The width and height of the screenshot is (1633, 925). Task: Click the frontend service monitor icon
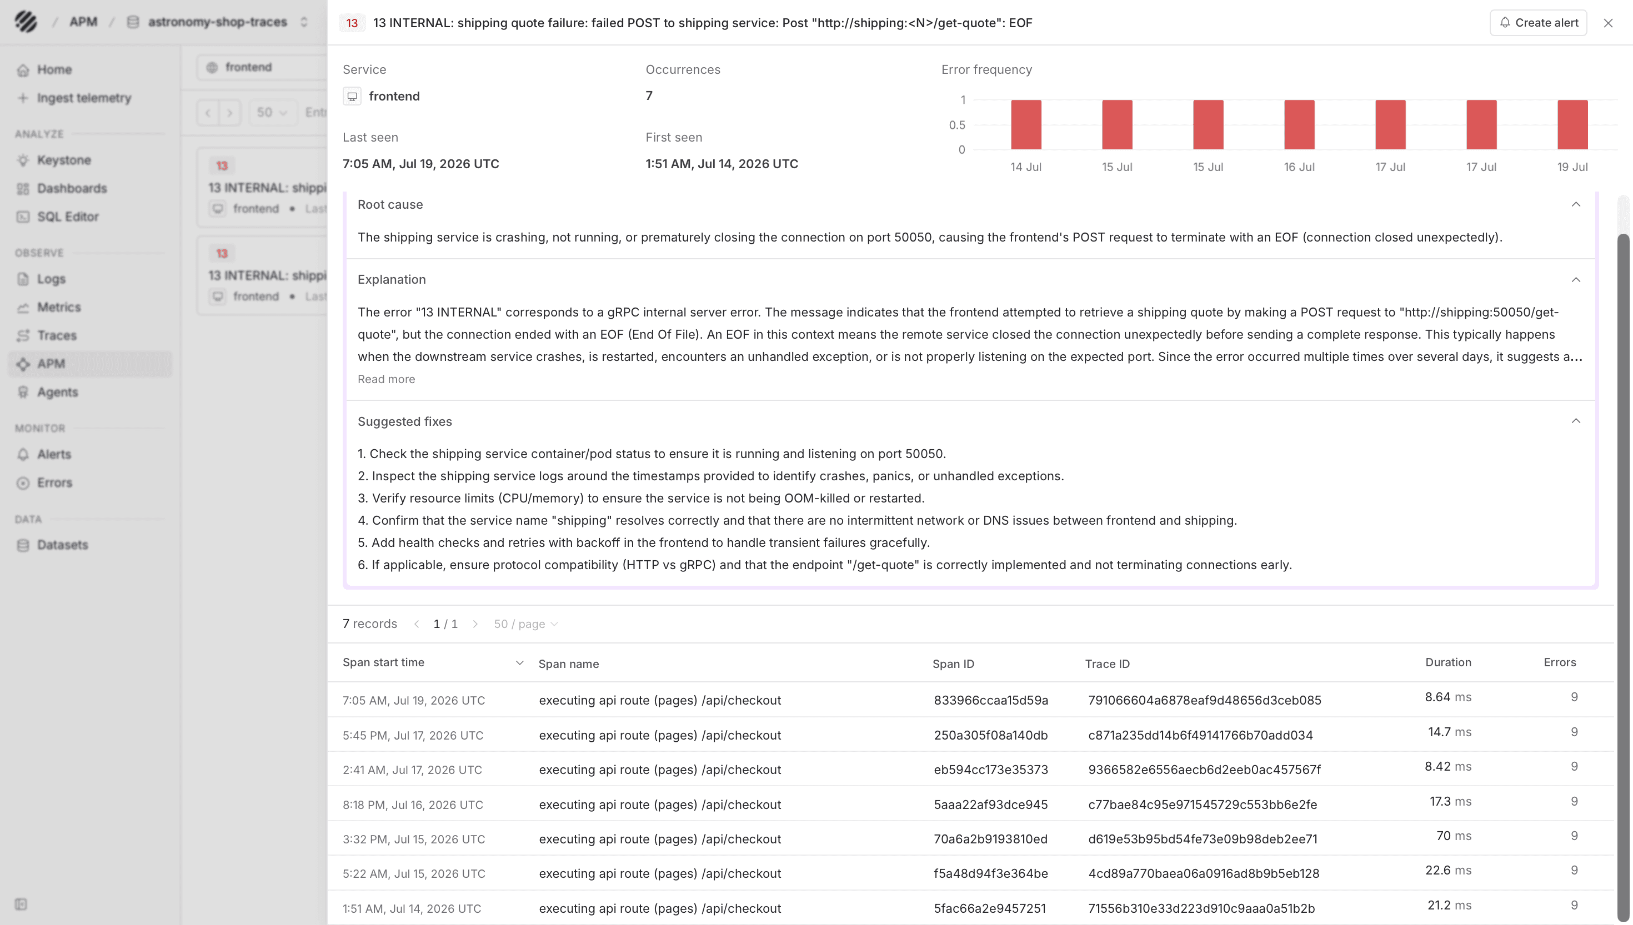point(352,97)
